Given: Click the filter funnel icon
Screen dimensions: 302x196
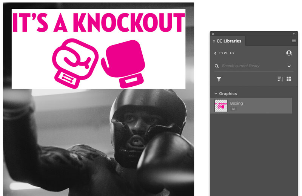Looking at the screenshot, I should click(219, 79).
